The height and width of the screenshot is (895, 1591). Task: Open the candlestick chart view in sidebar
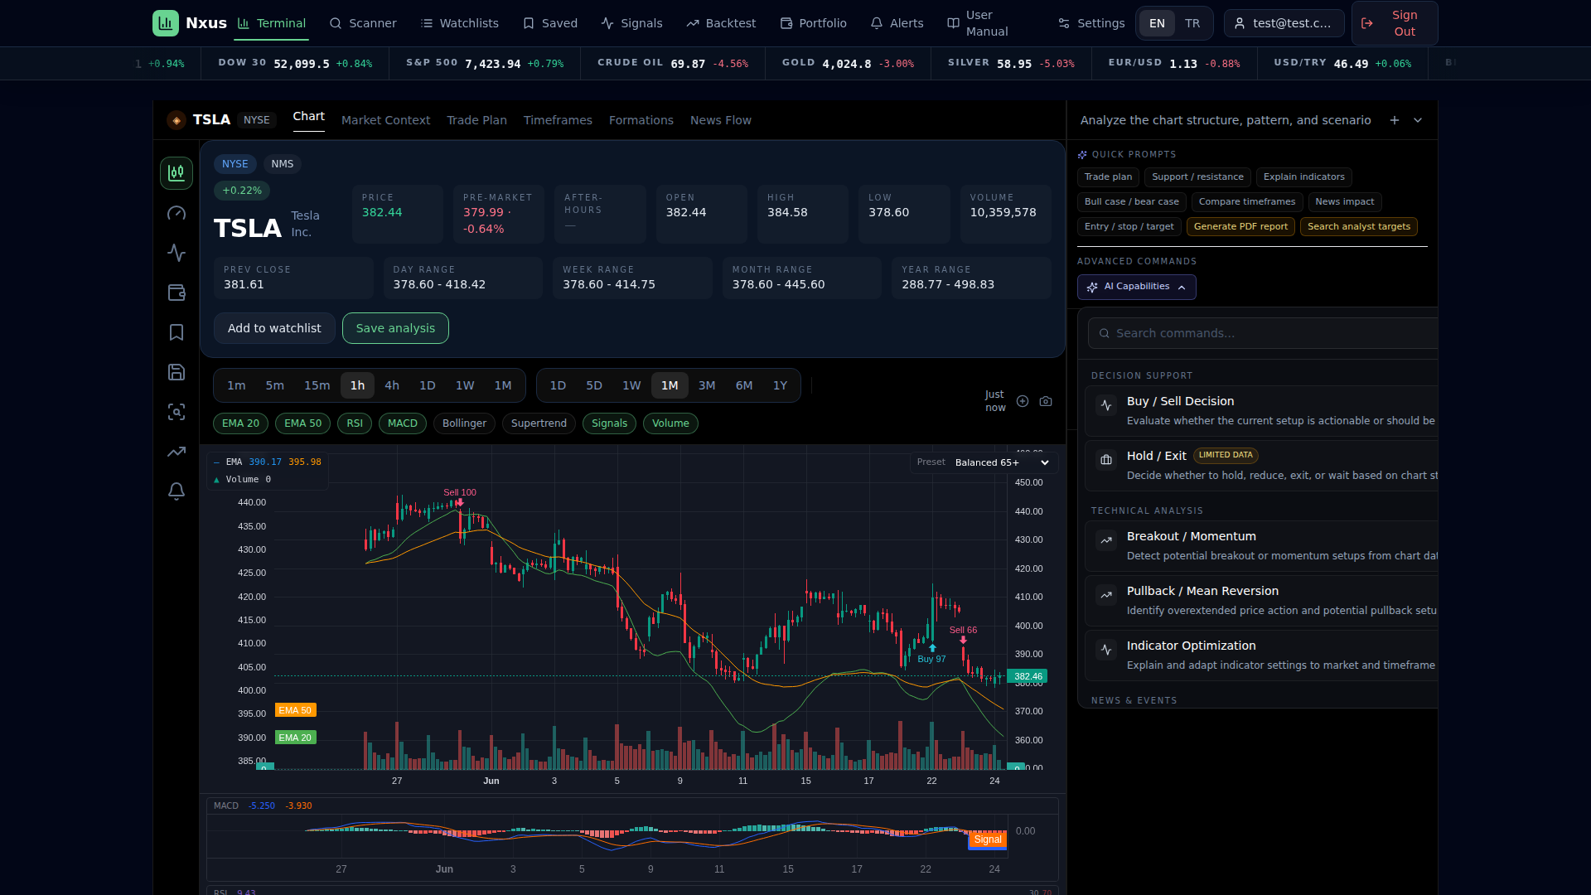[177, 173]
